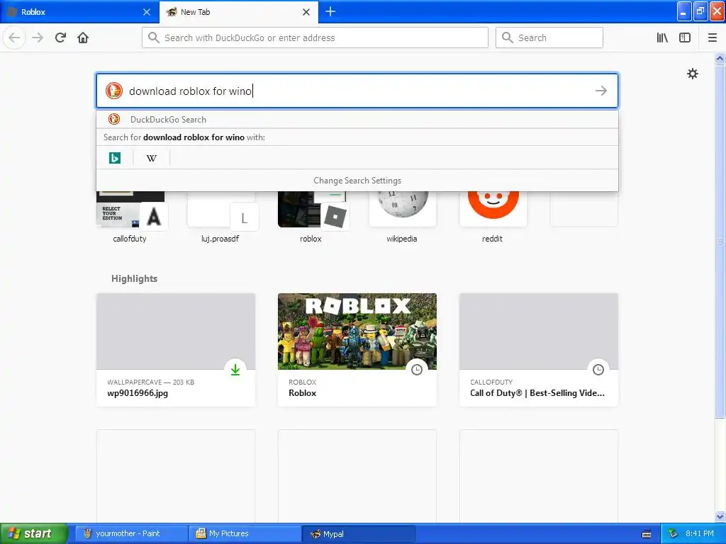Search with Bing one-off engine icon
Viewport: 726px width, 544px height.
pos(114,158)
